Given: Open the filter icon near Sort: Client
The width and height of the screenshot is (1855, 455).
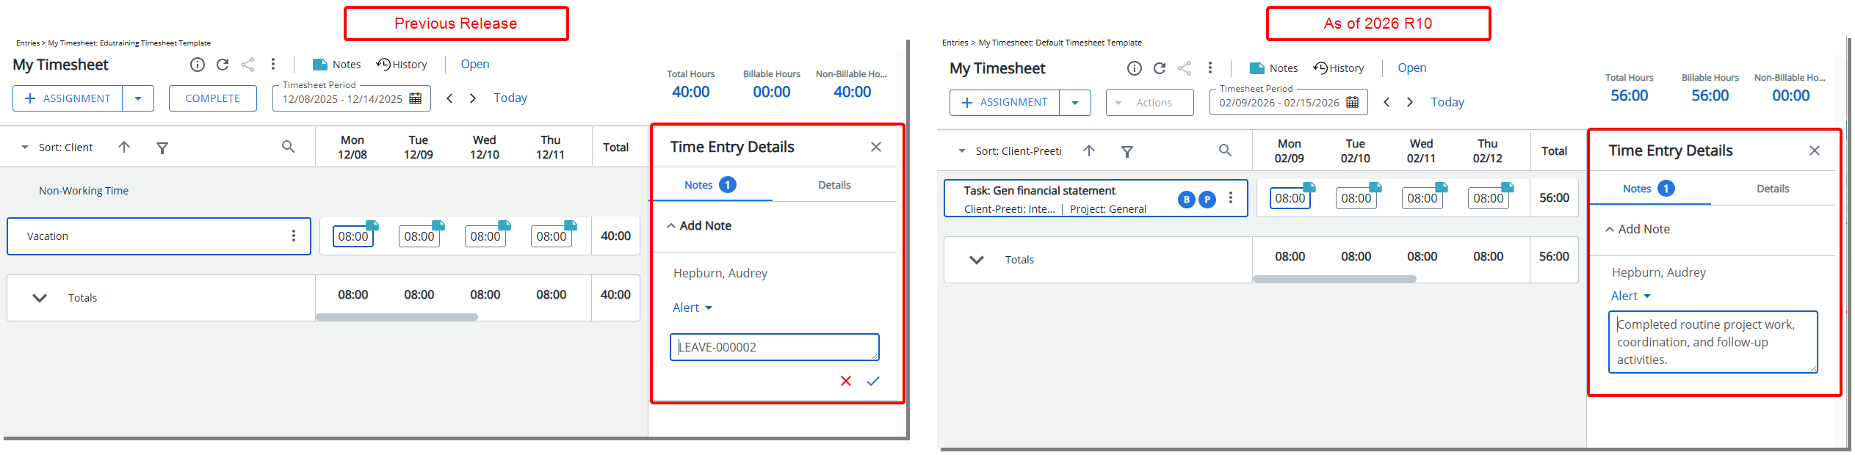Looking at the screenshot, I should 162,148.
